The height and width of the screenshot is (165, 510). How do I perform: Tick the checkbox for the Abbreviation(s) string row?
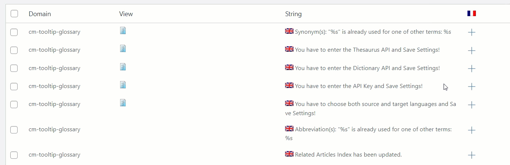point(14,130)
